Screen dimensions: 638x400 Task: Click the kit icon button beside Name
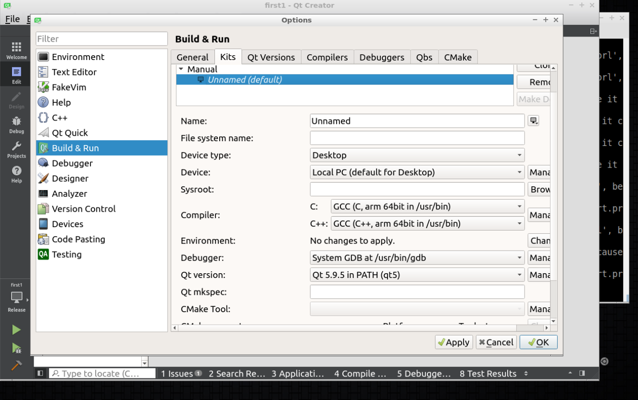pyautogui.click(x=533, y=121)
